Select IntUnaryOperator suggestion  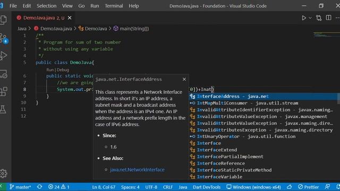click(263, 136)
